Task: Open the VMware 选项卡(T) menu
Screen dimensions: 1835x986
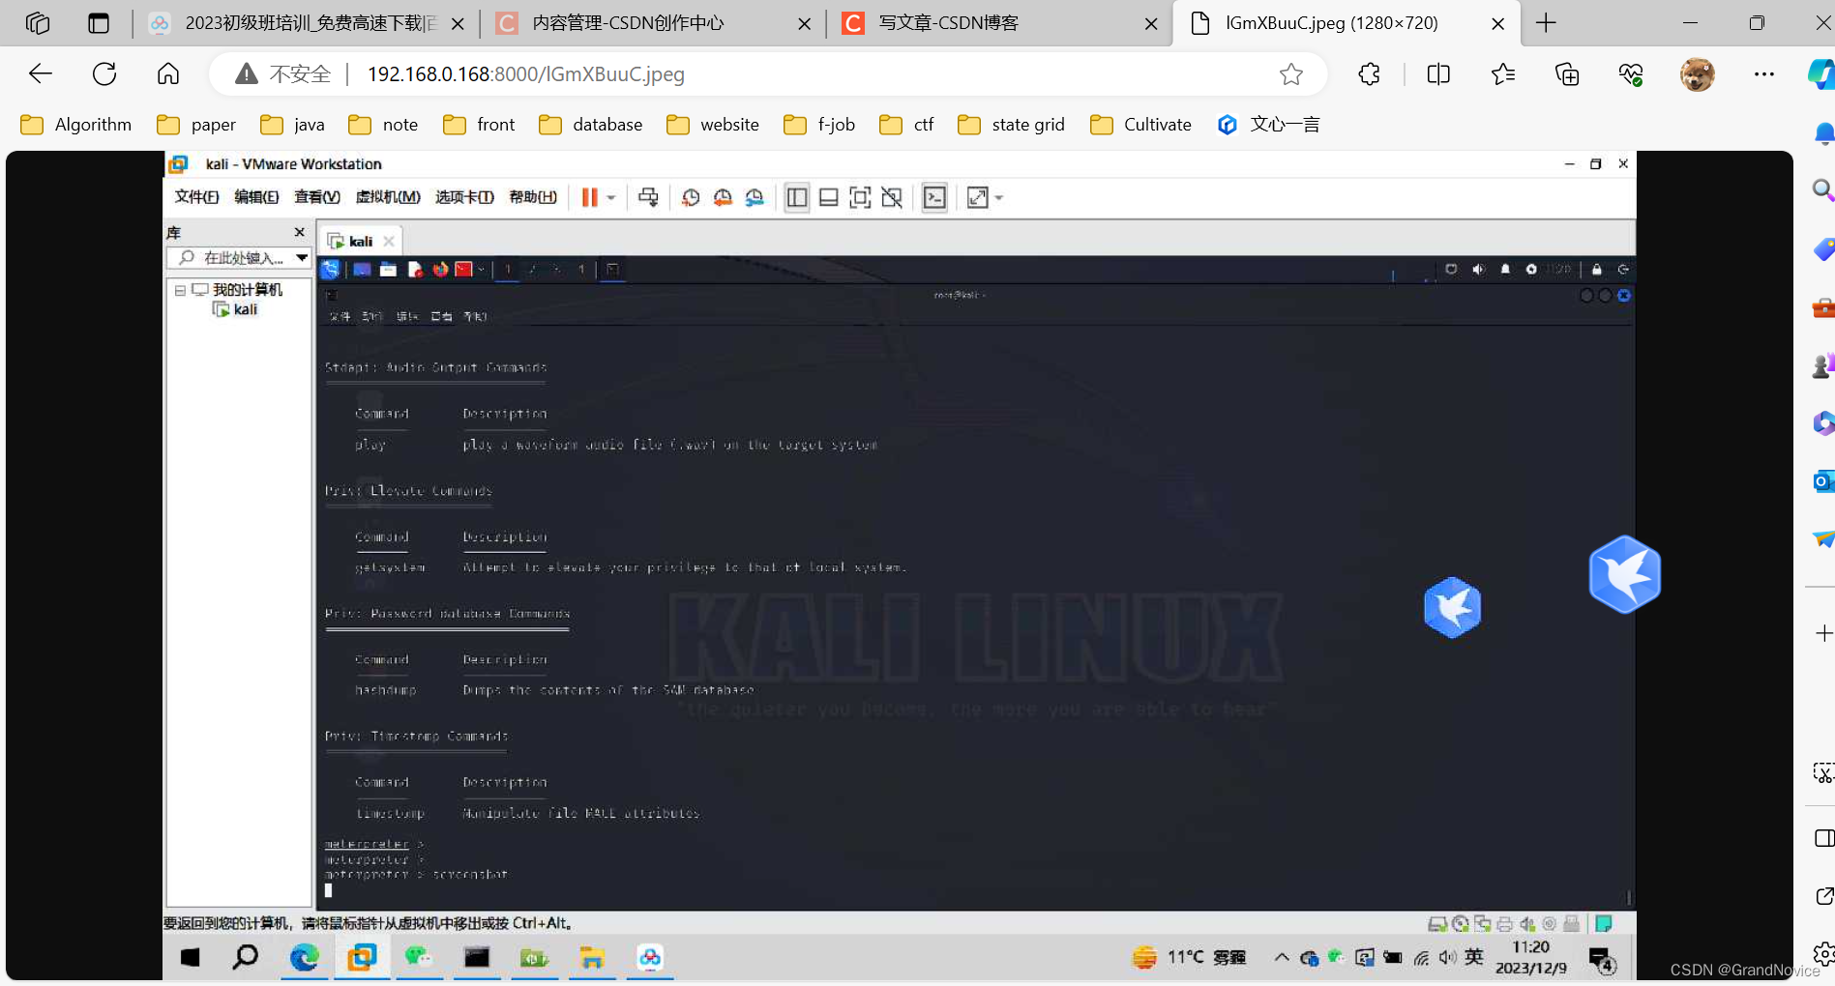Action: (464, 197)
